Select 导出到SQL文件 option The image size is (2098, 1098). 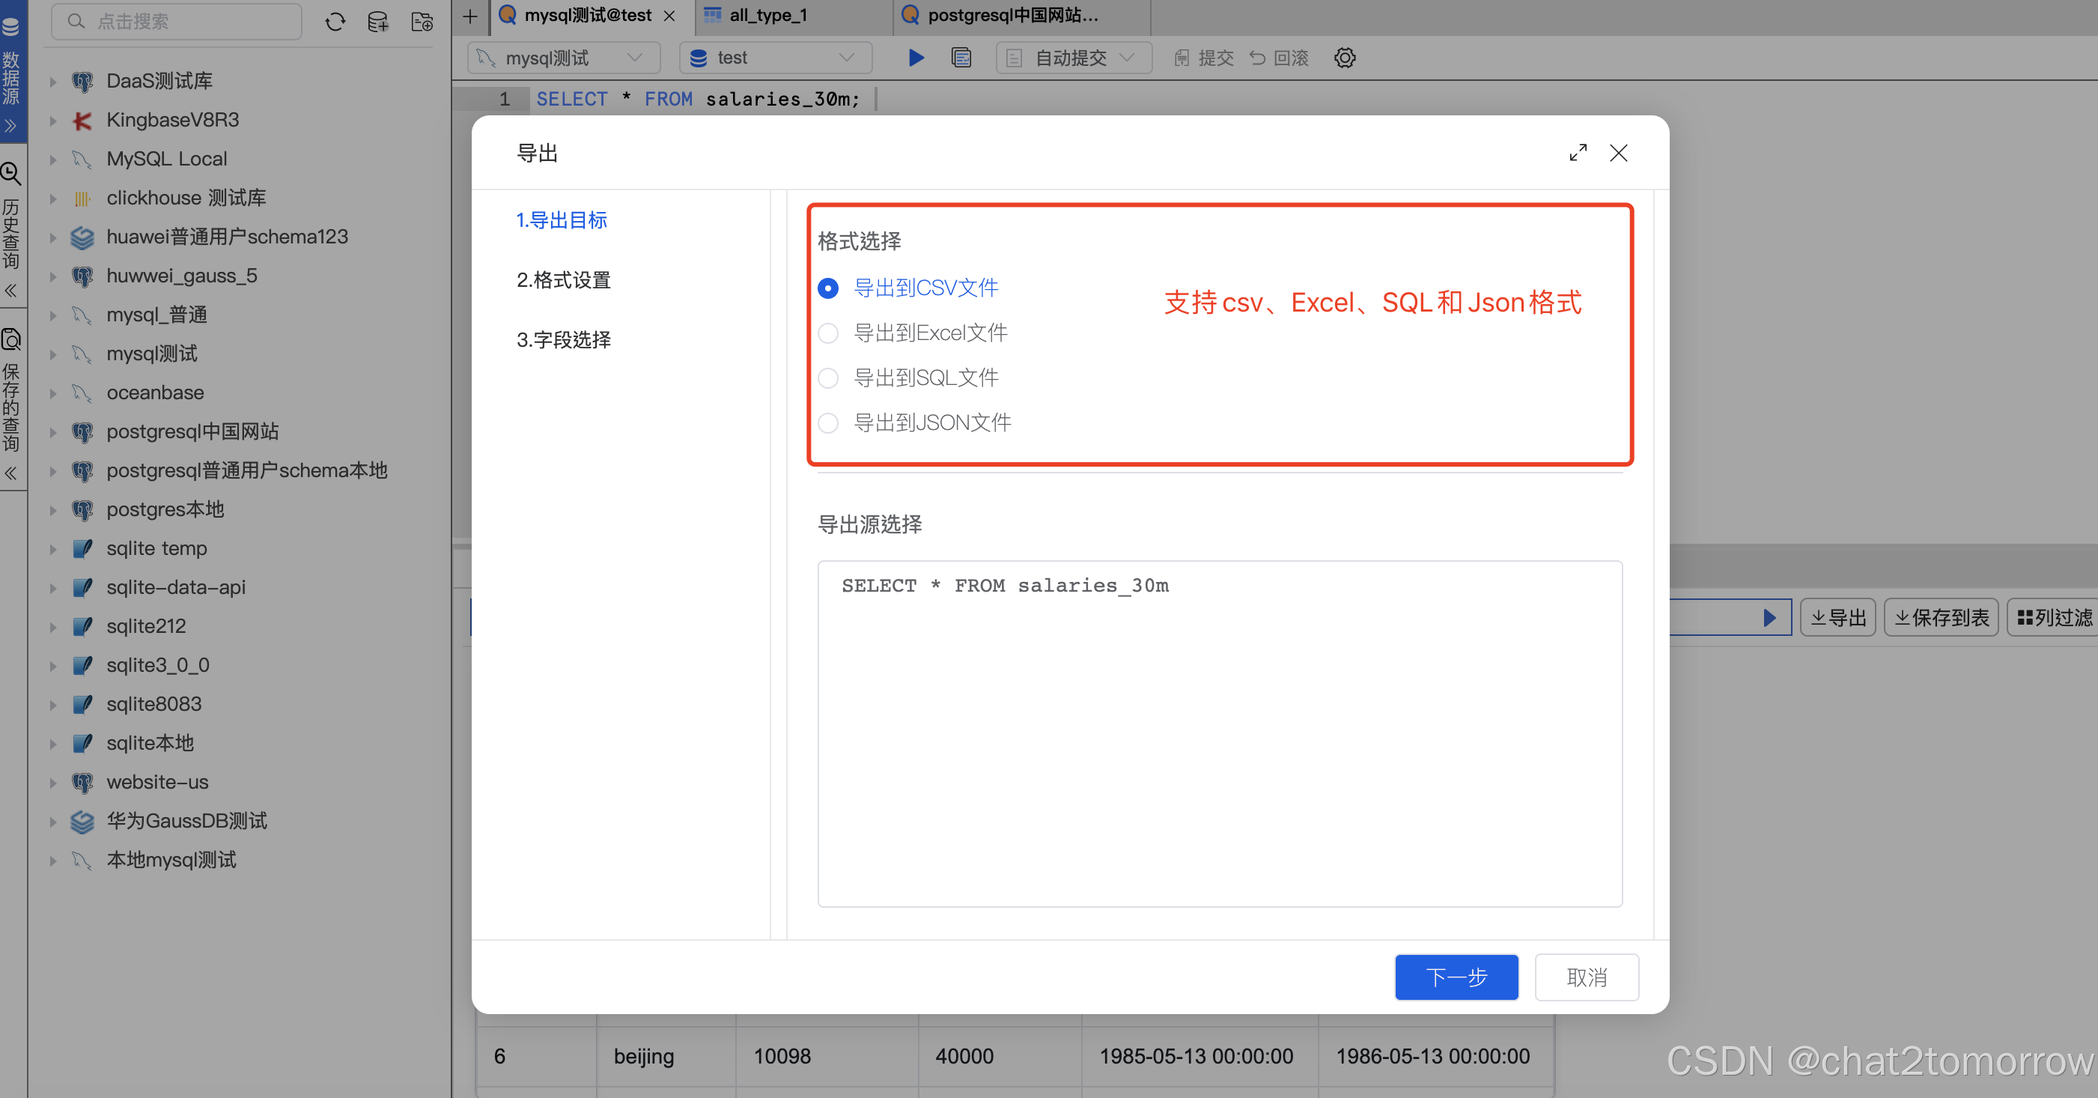[828, 377]
